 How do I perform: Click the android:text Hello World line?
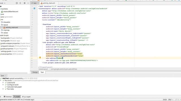click(59, 31)
